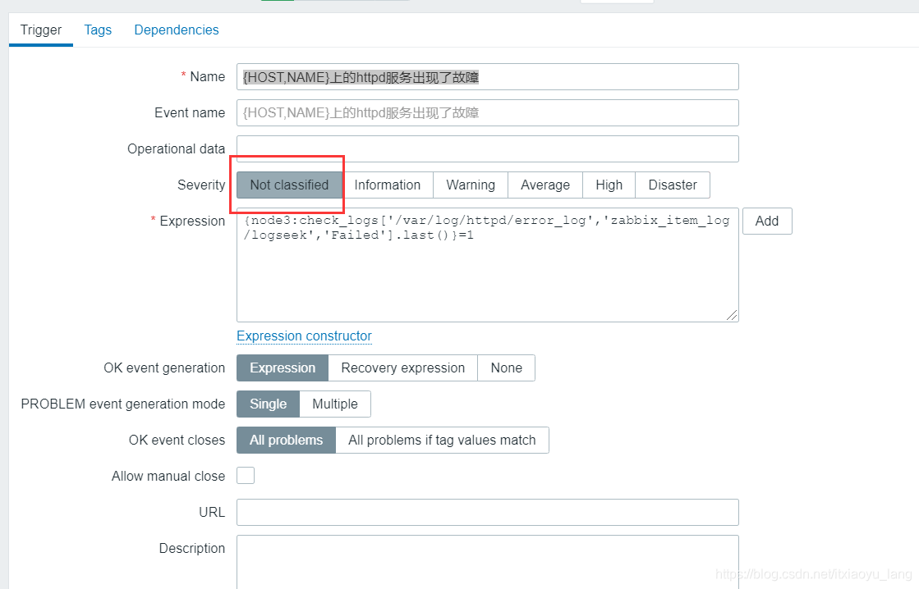Click the Name input field
919x589 pixels.
tap(487, 76)
